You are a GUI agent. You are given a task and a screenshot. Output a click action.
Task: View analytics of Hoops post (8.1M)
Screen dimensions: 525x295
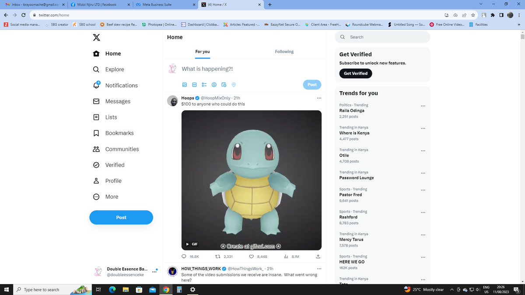click(292, 257)
